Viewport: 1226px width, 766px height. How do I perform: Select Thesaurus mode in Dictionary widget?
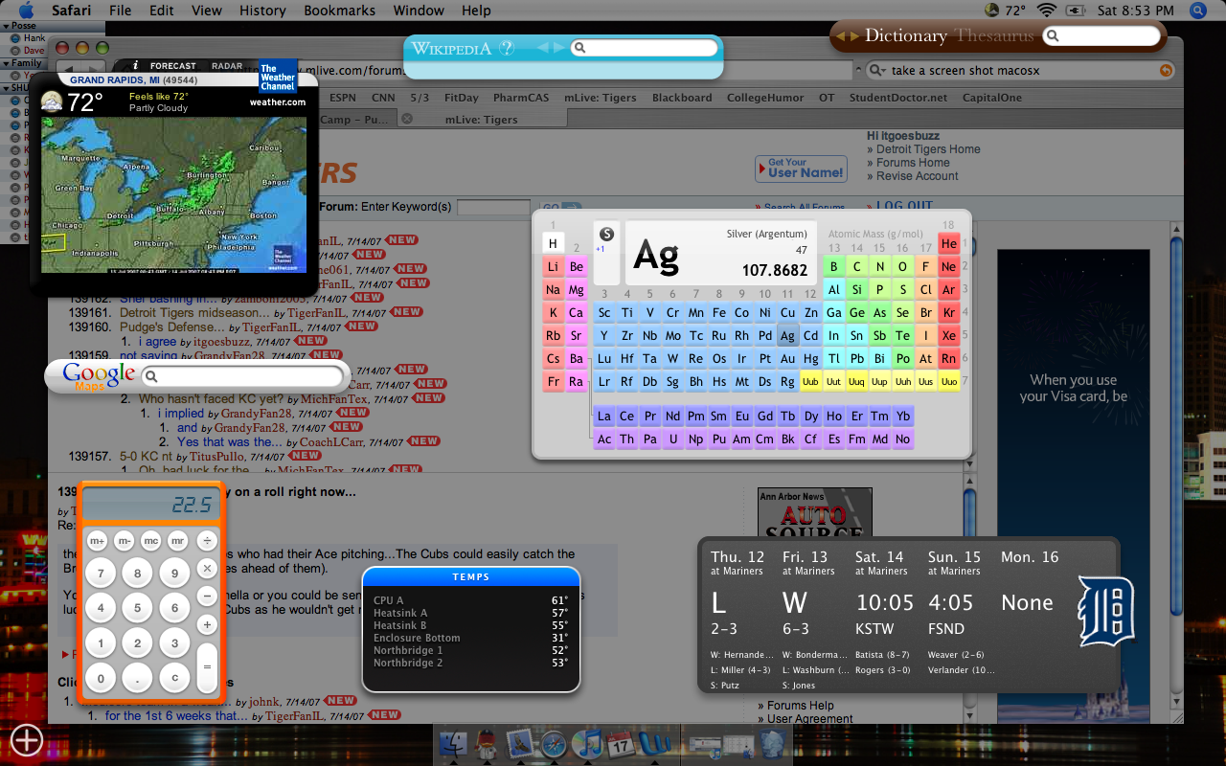(x=992, y=36)
